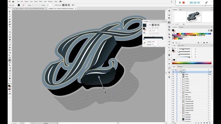Select the Selection tool arrow

(10, 11)
